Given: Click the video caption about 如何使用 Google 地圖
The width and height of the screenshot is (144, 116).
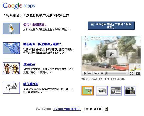Looking at the screenshot, I should 103,79.
